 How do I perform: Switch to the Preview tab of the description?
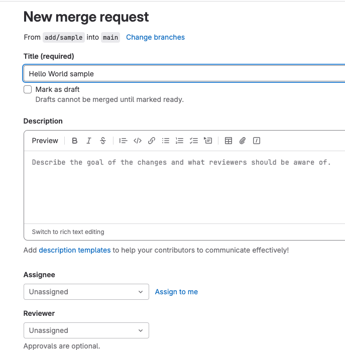[45, 141]
